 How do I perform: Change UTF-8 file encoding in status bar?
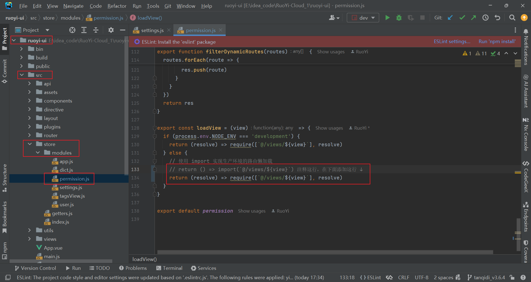(421, 277)
